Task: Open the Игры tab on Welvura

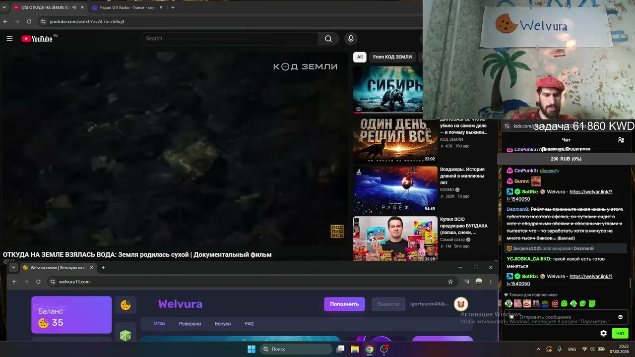Action: 160,324
